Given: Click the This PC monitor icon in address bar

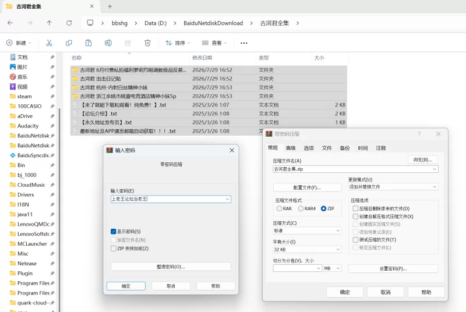Looking at the screenshot, I should (x=90, y=23).
